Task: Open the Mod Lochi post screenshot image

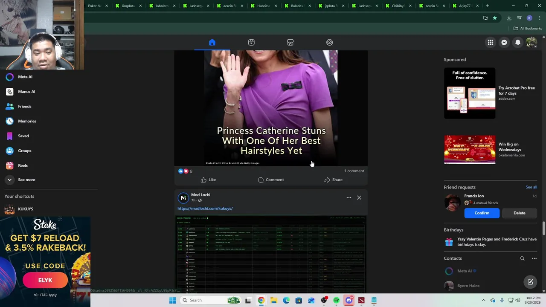Action: (x=271, y=254)
